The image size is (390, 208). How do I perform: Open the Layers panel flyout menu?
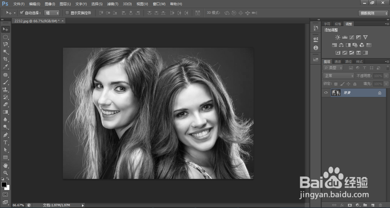coord(387,62)
